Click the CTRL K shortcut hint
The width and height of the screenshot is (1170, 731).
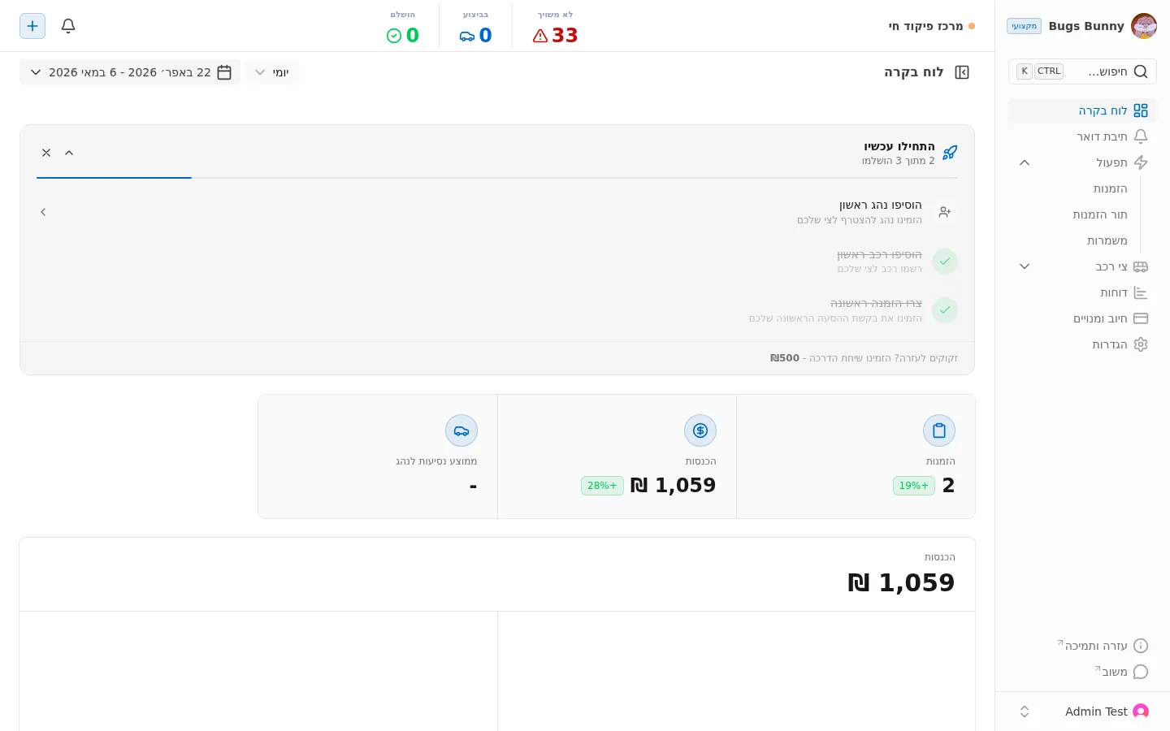(x=1040, y=71)
